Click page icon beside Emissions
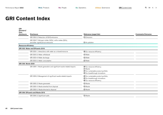Image resolution: width=163 pixels, height=115 pixels. point(84,37)
